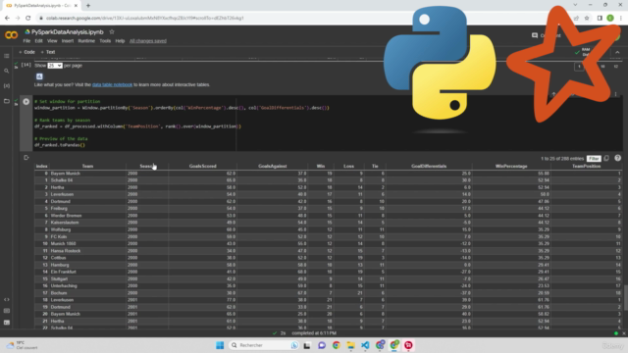Open File Explorer from taskbar
Image resolution: width=628 pixels, height=353 pixels.
click(x=350, y=345)
